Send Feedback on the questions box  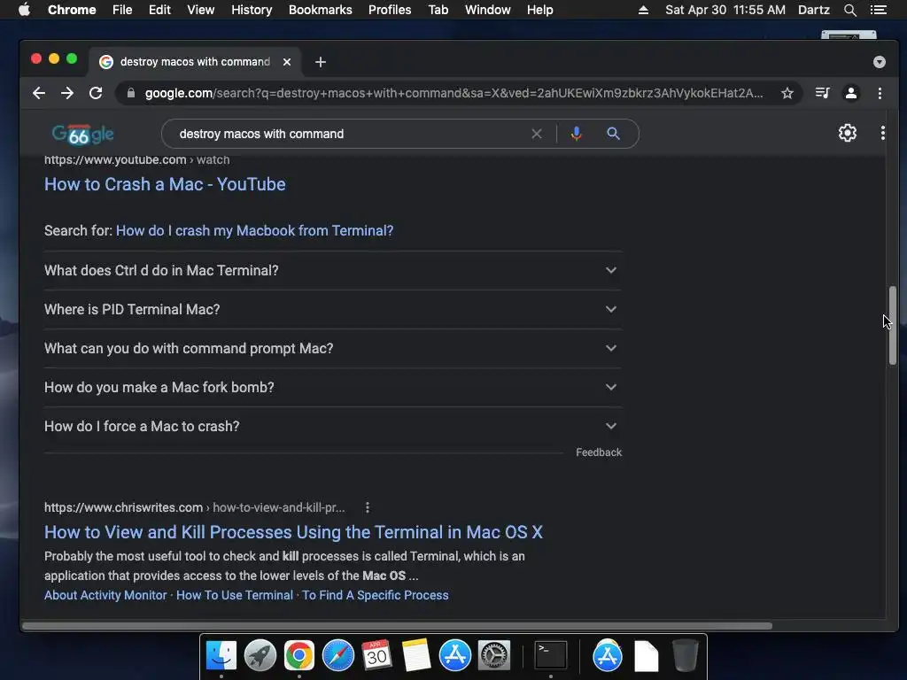598,452
